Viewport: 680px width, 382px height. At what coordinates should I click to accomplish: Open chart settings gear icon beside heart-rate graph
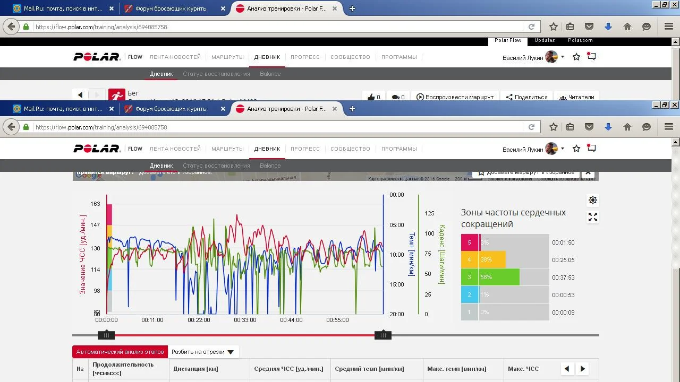click(593, 200)
